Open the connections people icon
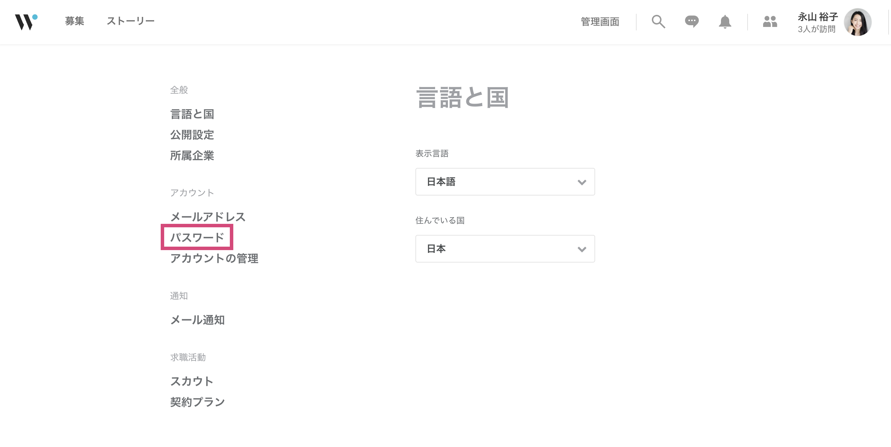The image size is (891, 447). click(x=770, y=21)
